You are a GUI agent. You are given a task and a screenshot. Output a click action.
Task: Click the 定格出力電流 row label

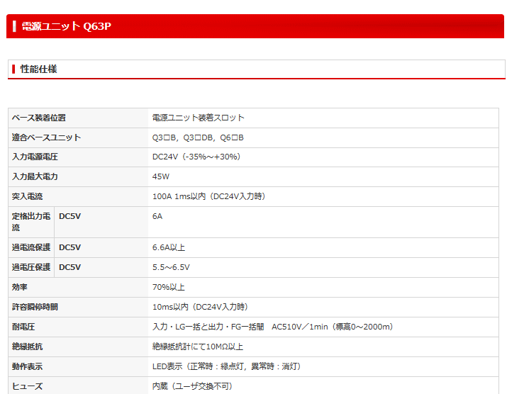click(x=31, y=222)
